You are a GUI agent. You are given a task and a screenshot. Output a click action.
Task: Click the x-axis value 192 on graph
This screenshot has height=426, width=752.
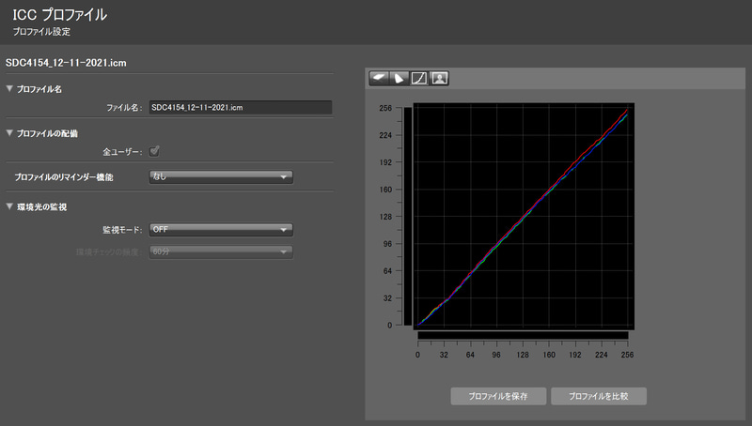[x=575, y=355]
